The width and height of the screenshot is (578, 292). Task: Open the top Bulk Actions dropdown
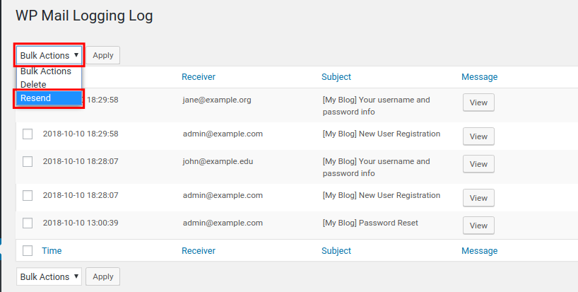pos(49,55)
